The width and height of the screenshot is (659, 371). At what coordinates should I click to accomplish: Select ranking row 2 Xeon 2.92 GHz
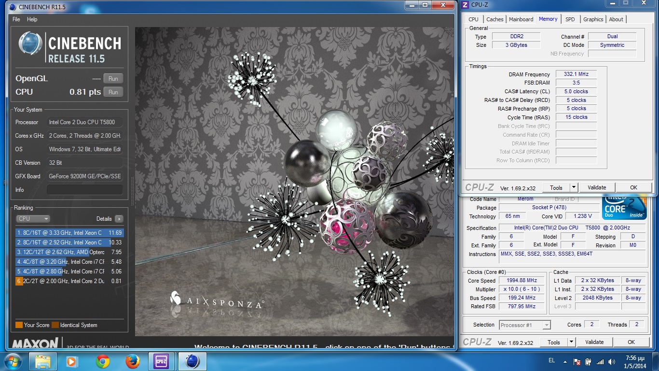click(x=69, y=243)
